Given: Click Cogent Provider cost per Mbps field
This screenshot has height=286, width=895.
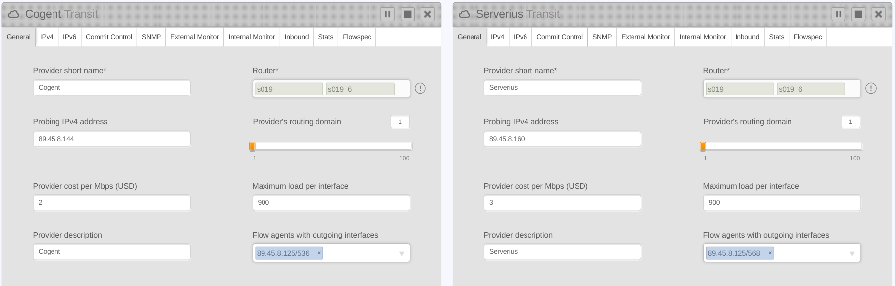Looking at the screenshot, I should (111, 203).
